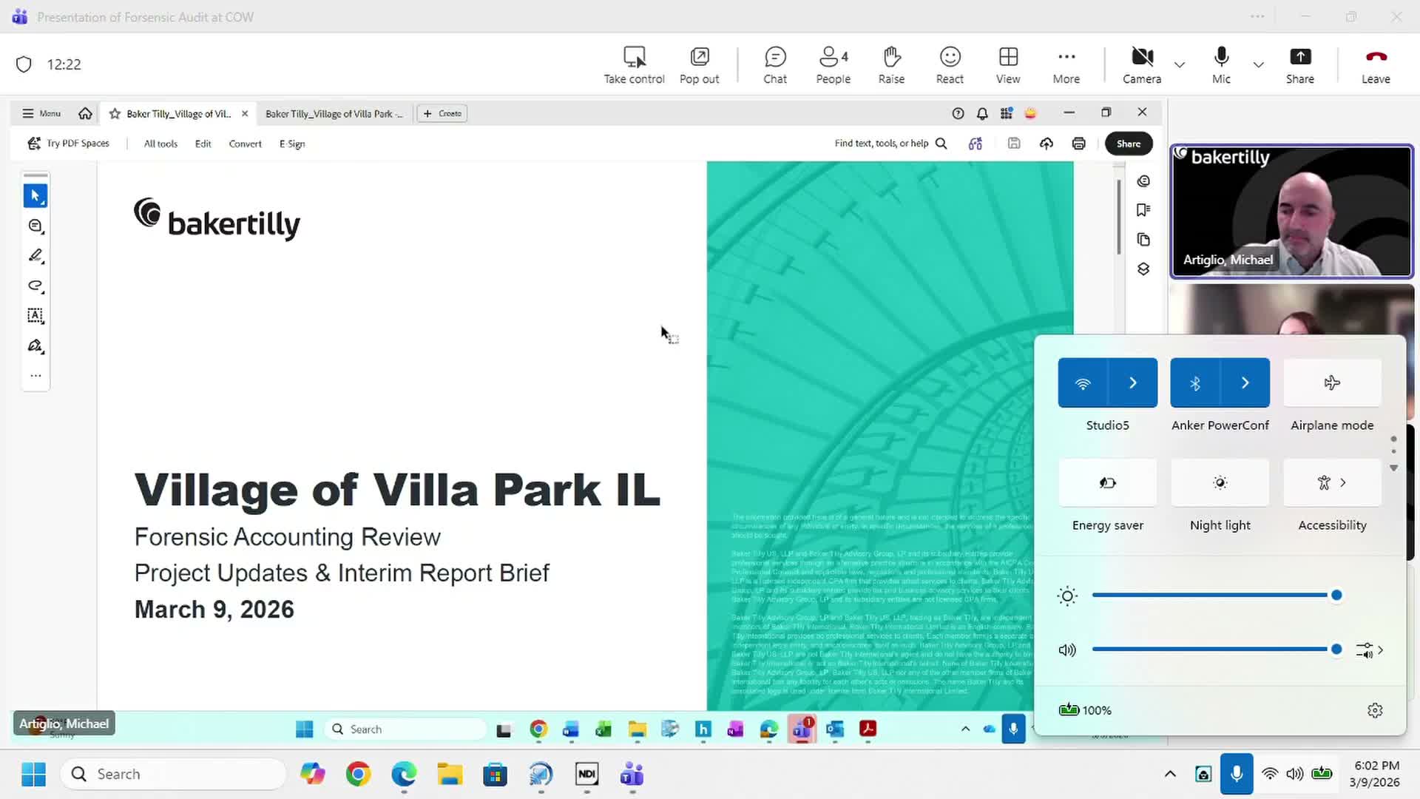Open Teams Chat panel
The height and width of the screenshot is (799, 1420).
(x=774, y=64)
